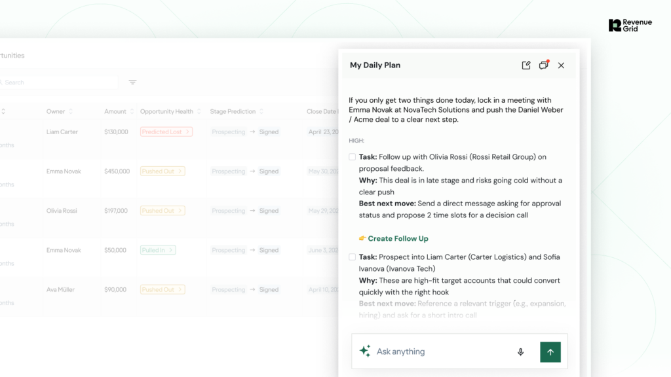Open the filter icon beside Search
This screenshot has width=671, height=377.
132,82
